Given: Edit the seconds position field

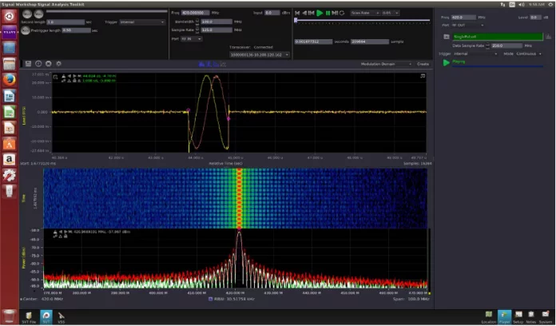Looking at the screenshot, I should click(313, 42).
